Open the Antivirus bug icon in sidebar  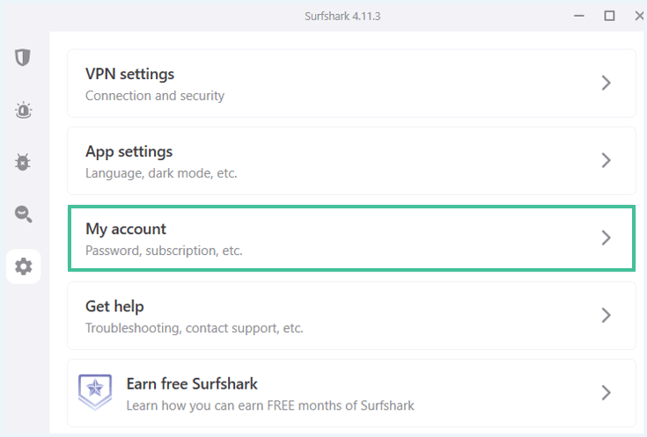pos(23,162)
